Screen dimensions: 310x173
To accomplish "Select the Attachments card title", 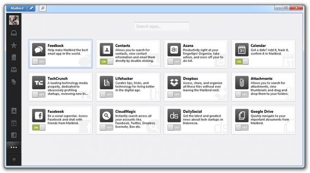I will tap(261, 78).
